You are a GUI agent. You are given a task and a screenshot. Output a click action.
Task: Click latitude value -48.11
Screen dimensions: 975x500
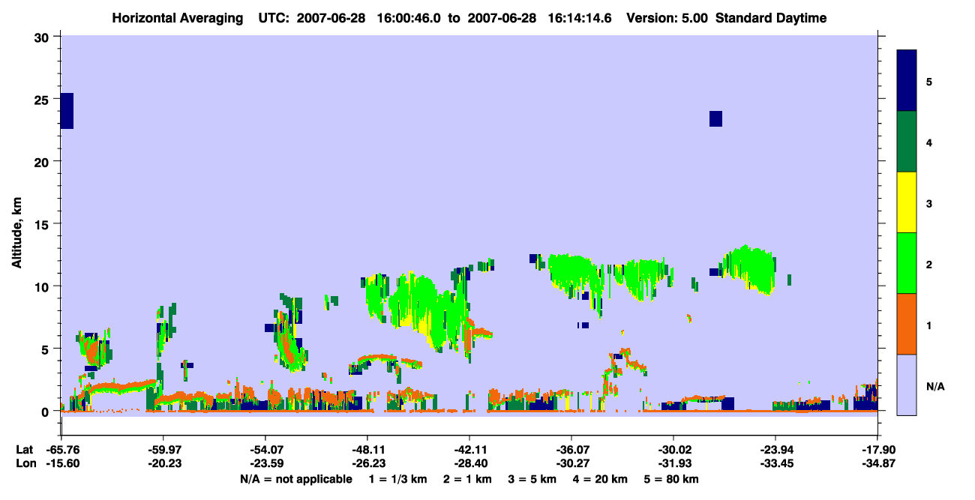[367, 450]
